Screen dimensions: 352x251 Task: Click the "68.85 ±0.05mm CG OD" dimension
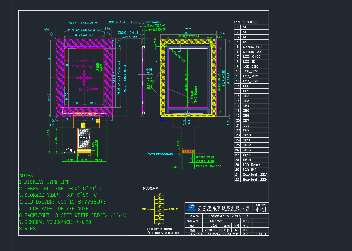[x=83, y=23]
